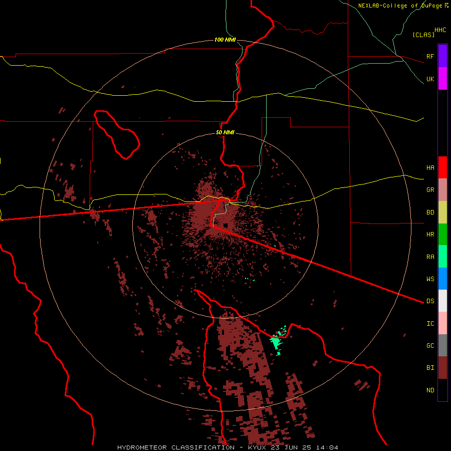Click the 100 NMI range ring label
Image resolution: width=451 pixels, height=451 pixels.
(225, 40)
